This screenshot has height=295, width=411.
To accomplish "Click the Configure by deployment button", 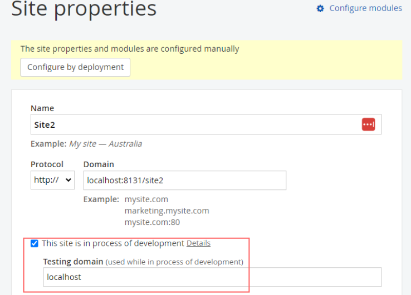I will pyautogui.click(x=75, y=67).
